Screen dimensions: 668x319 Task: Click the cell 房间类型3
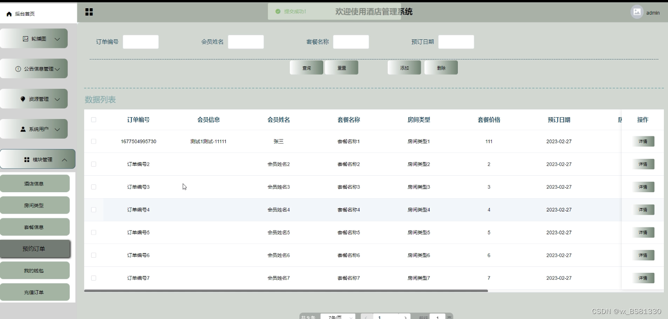[418, 187]
